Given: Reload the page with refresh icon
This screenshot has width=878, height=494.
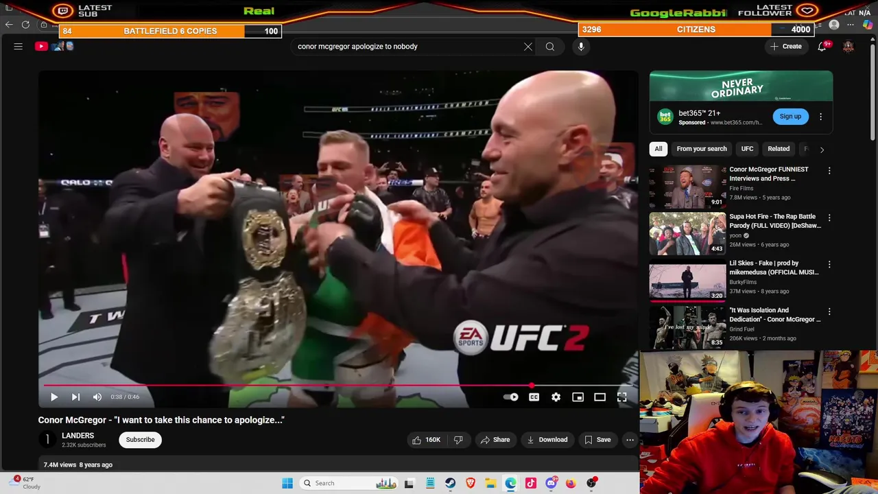Looking at the screenshot, I should (25, 25).
